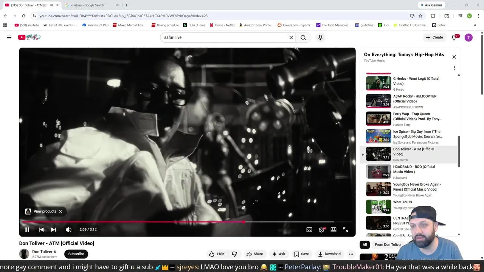
Task: Search with voice microphone button
Action: [320, 37]
